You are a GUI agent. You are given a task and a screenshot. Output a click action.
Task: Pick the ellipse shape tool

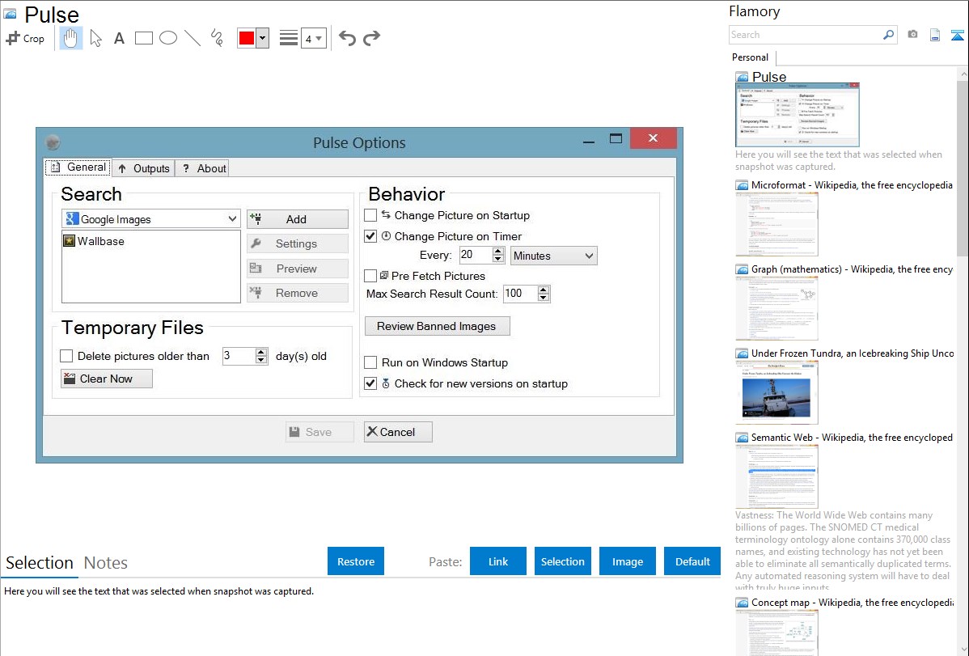pyautogui.click(x=168, y=38)
